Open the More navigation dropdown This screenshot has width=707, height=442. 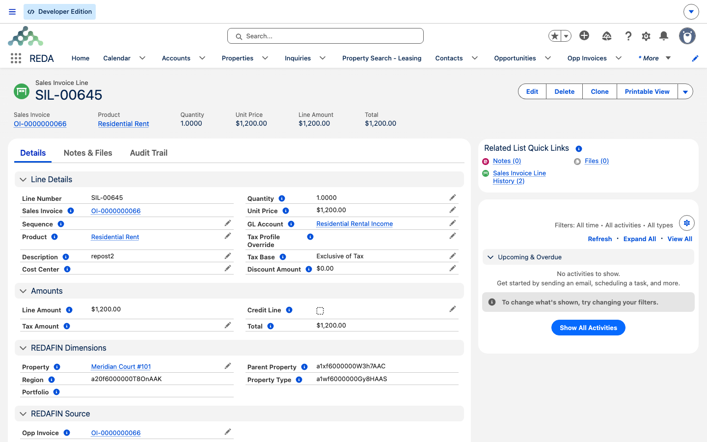655,58
